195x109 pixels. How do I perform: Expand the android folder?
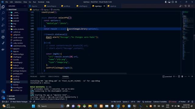pyautogui.click(x=9, y=21)
